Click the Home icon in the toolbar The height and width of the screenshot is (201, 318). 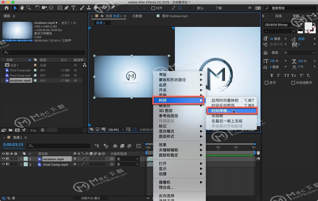click(7, 8)
